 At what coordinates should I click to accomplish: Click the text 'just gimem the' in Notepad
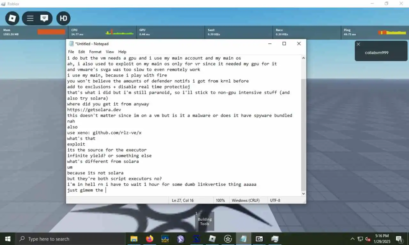tap(85, 190)
